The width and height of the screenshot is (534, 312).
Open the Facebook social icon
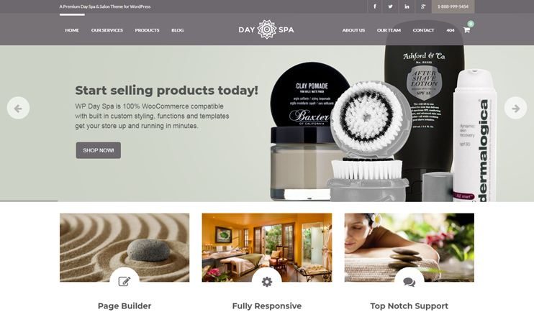point(375,6)
